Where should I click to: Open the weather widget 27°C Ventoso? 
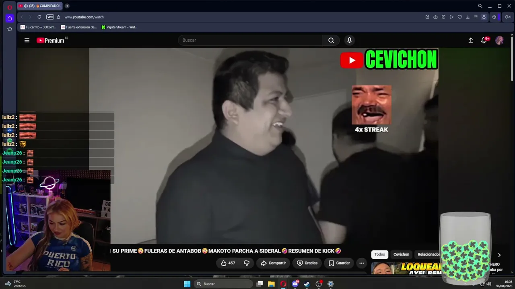(x=15, y=284)
